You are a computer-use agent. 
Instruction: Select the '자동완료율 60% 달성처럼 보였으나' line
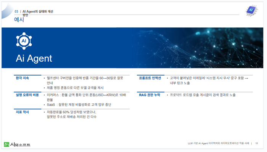tap(72, 112)
